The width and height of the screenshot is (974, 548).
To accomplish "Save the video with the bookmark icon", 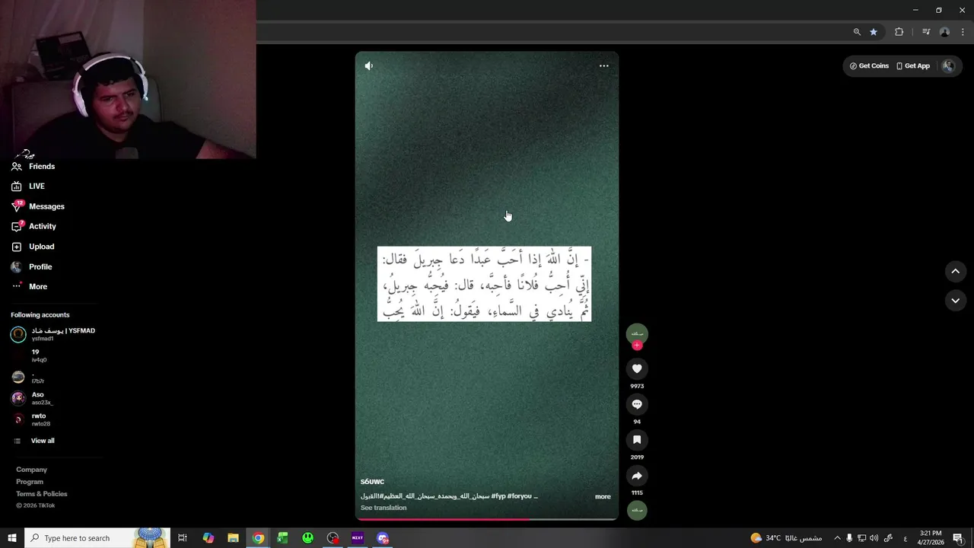I will tap(637, 440).
